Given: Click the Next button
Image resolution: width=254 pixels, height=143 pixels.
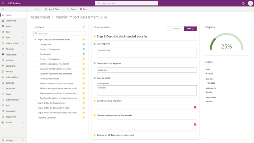Looking at the screenshot, I should pyautogui.click(x=190, y=29).
